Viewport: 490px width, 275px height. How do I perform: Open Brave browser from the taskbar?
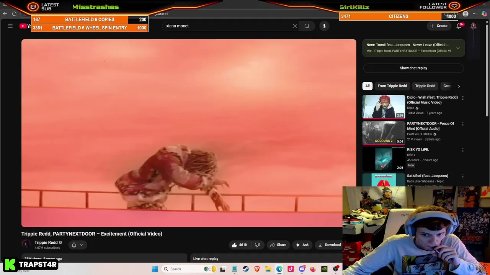pyautogui.click(x=257, y=269)
